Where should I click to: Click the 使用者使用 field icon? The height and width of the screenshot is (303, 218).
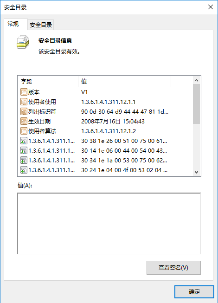pyautogui.click(x=24, y=102)
